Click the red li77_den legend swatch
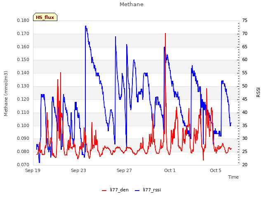The width and height of the screenshot is (264, 198). [x=104, y=191]
